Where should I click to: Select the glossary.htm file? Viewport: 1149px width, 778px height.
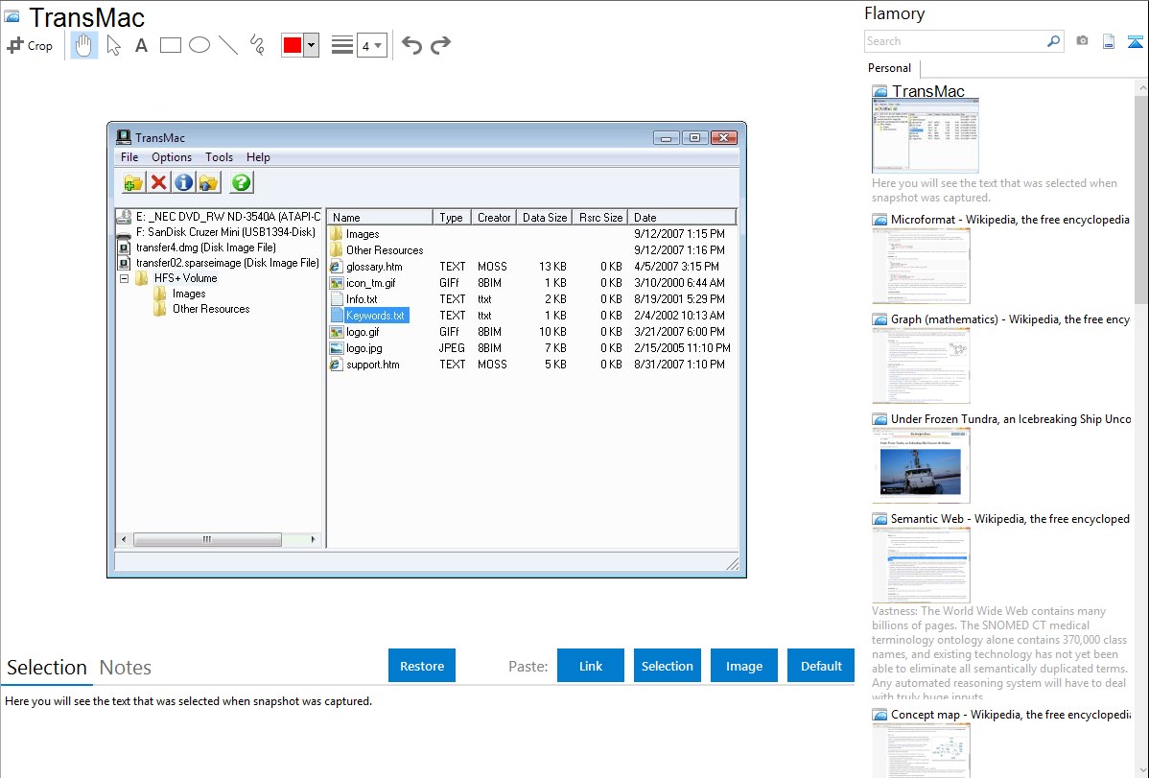374,266
